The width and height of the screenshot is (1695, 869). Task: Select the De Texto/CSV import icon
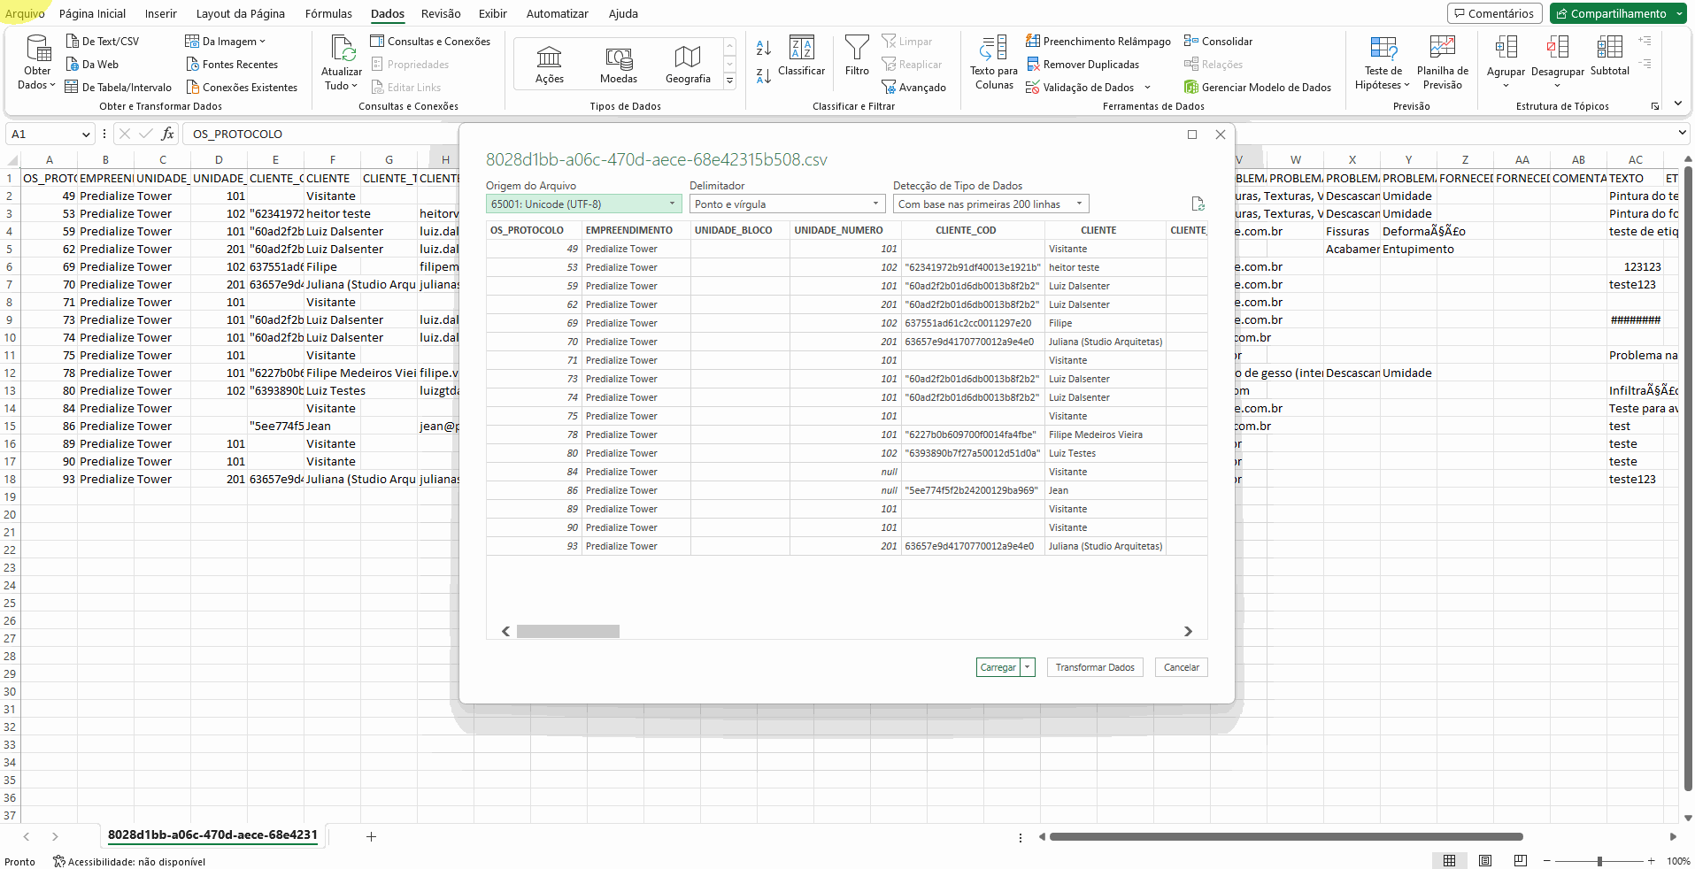[103, 41]
